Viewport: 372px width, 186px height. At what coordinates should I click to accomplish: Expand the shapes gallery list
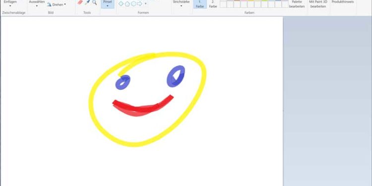pyautogui.click(x=145, y=3)
